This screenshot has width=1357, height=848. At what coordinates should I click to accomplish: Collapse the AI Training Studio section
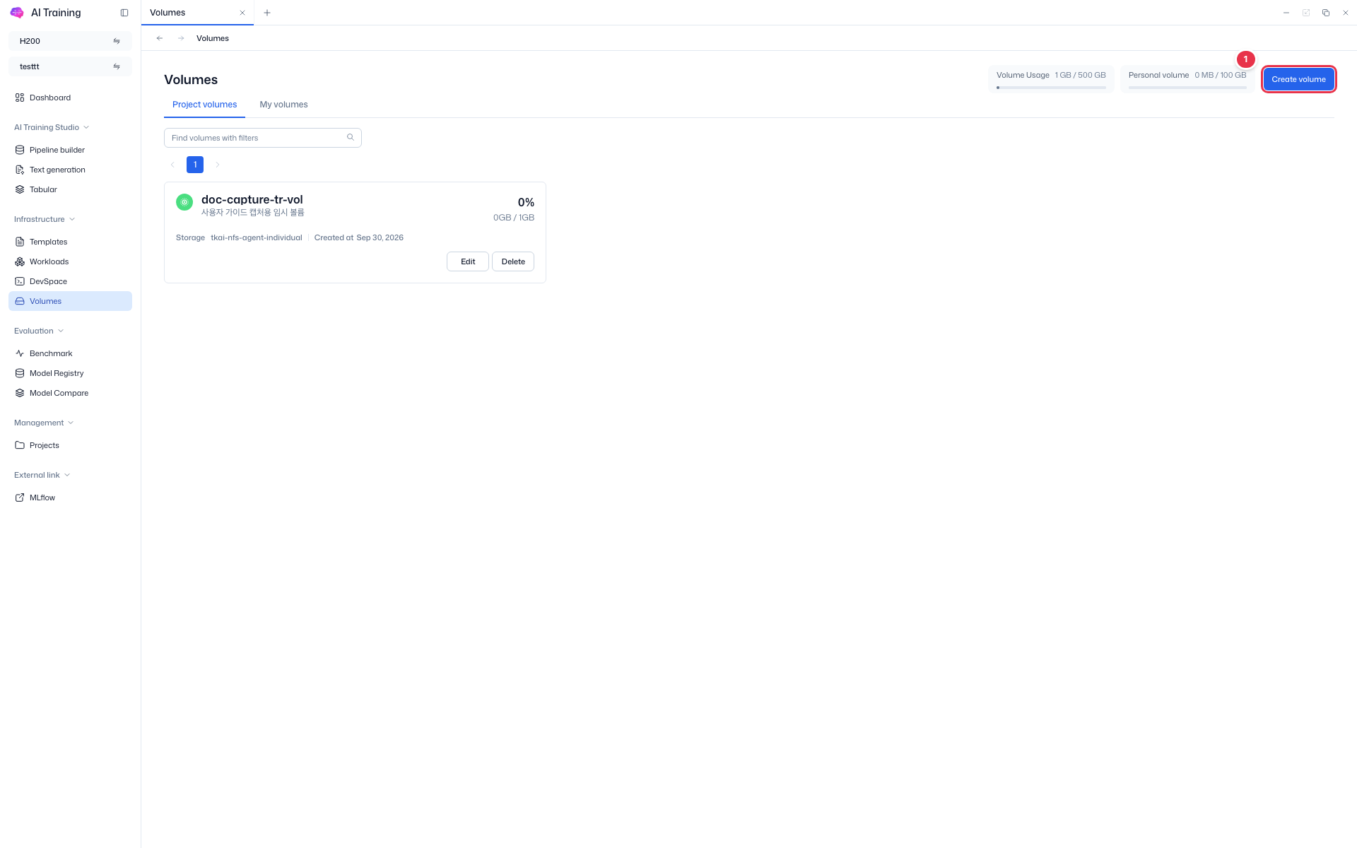(52, 127)
